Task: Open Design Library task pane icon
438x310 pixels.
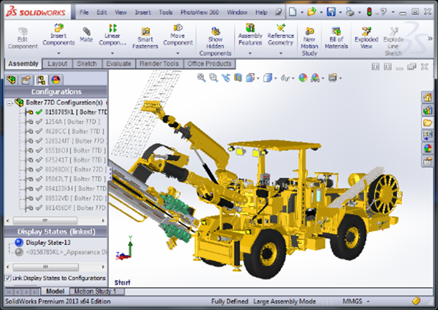Action: [x=428, y=110]
